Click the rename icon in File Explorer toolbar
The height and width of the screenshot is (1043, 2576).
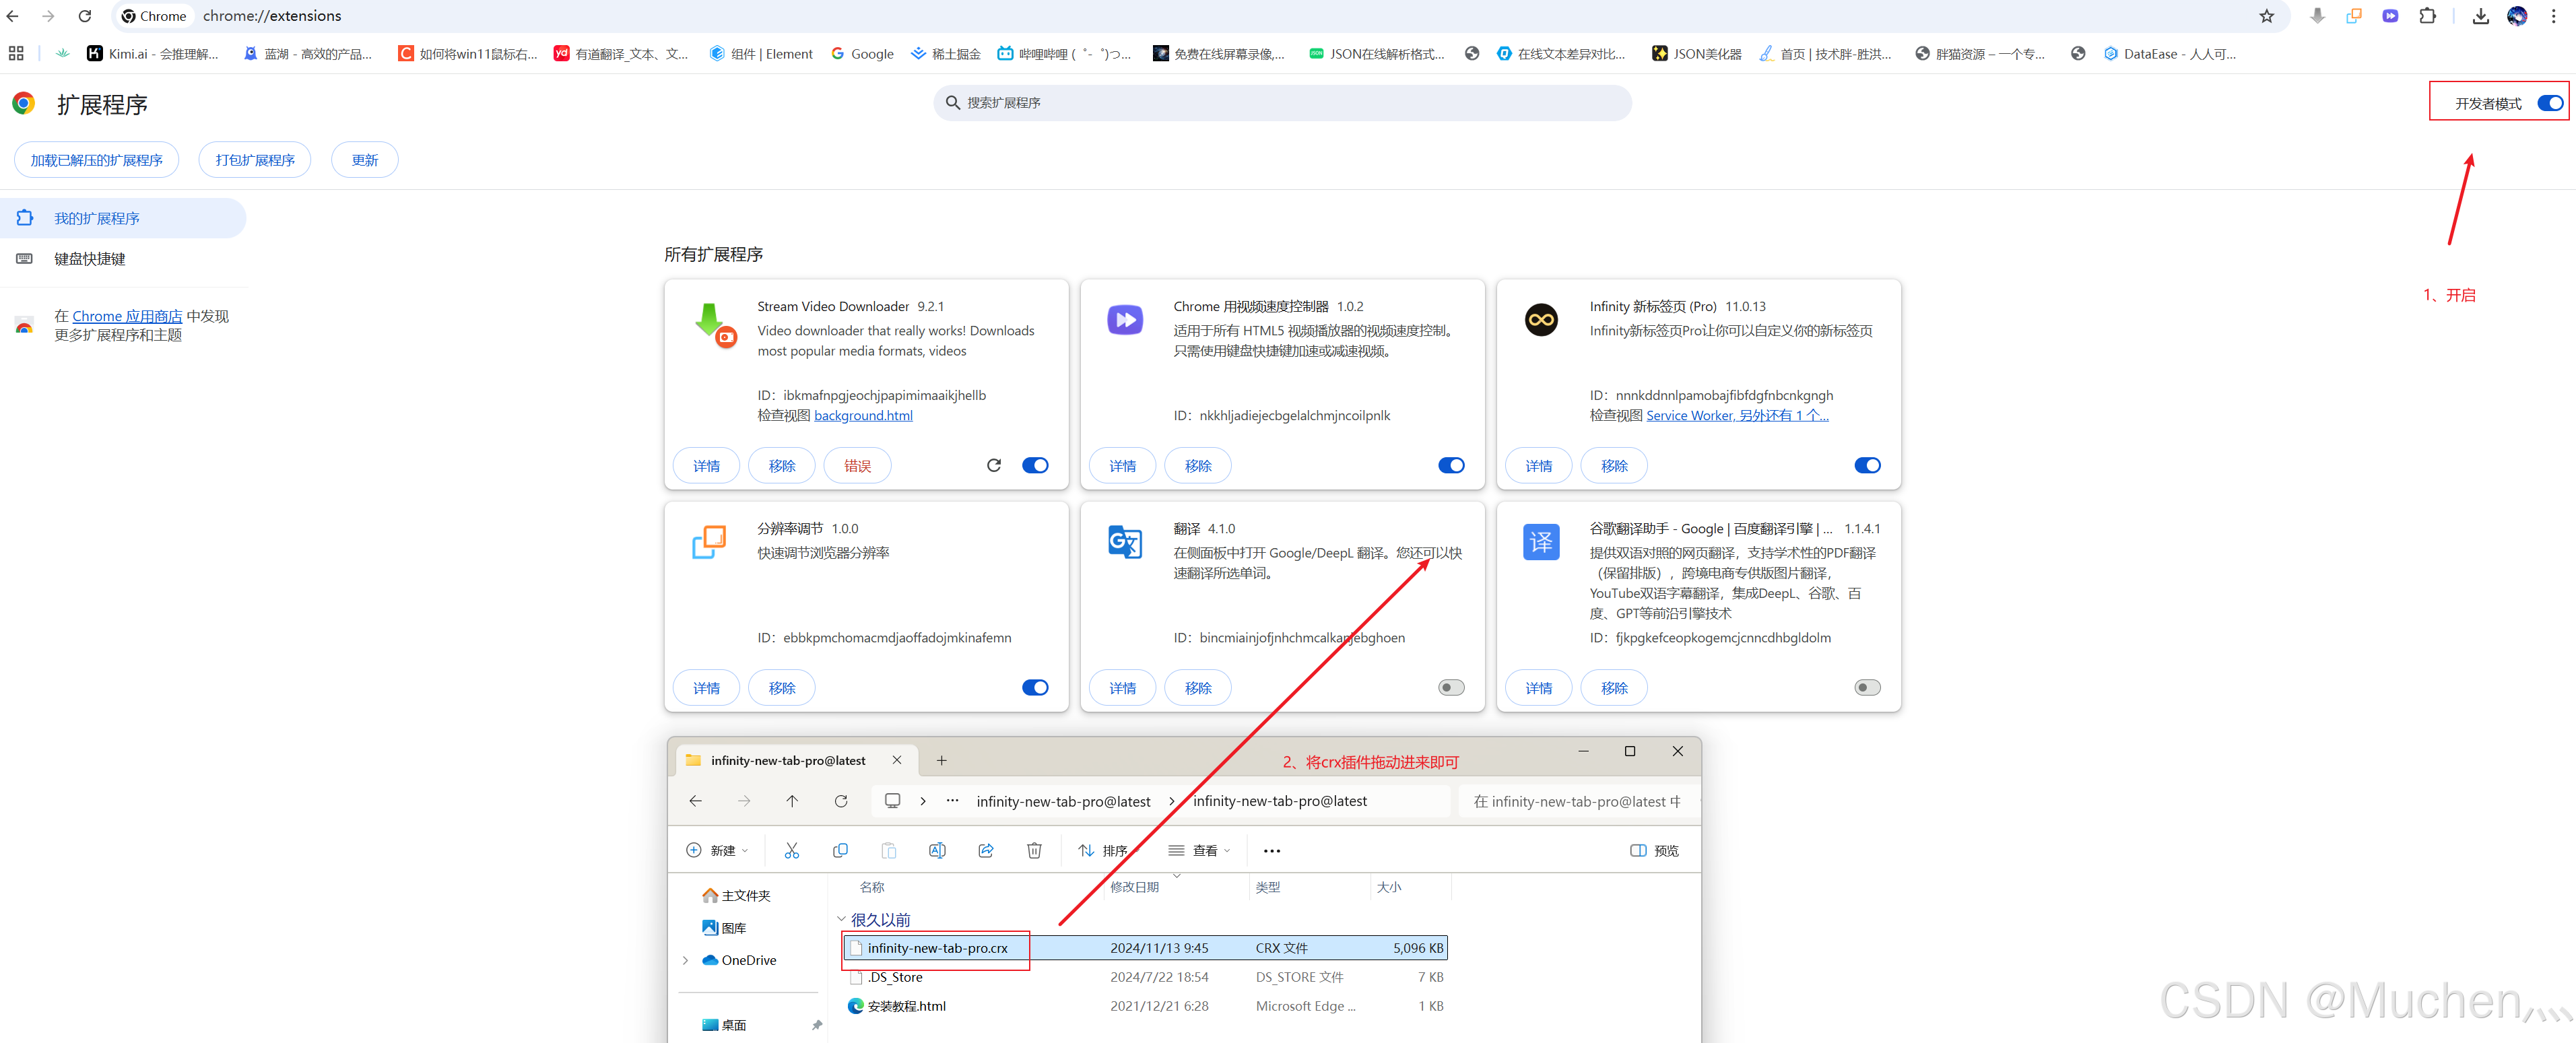[937, 850]
